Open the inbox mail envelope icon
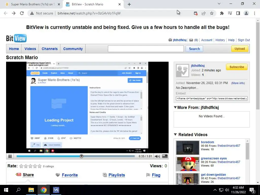This screenshot has width=260, height=195. [x=191, y=40]
